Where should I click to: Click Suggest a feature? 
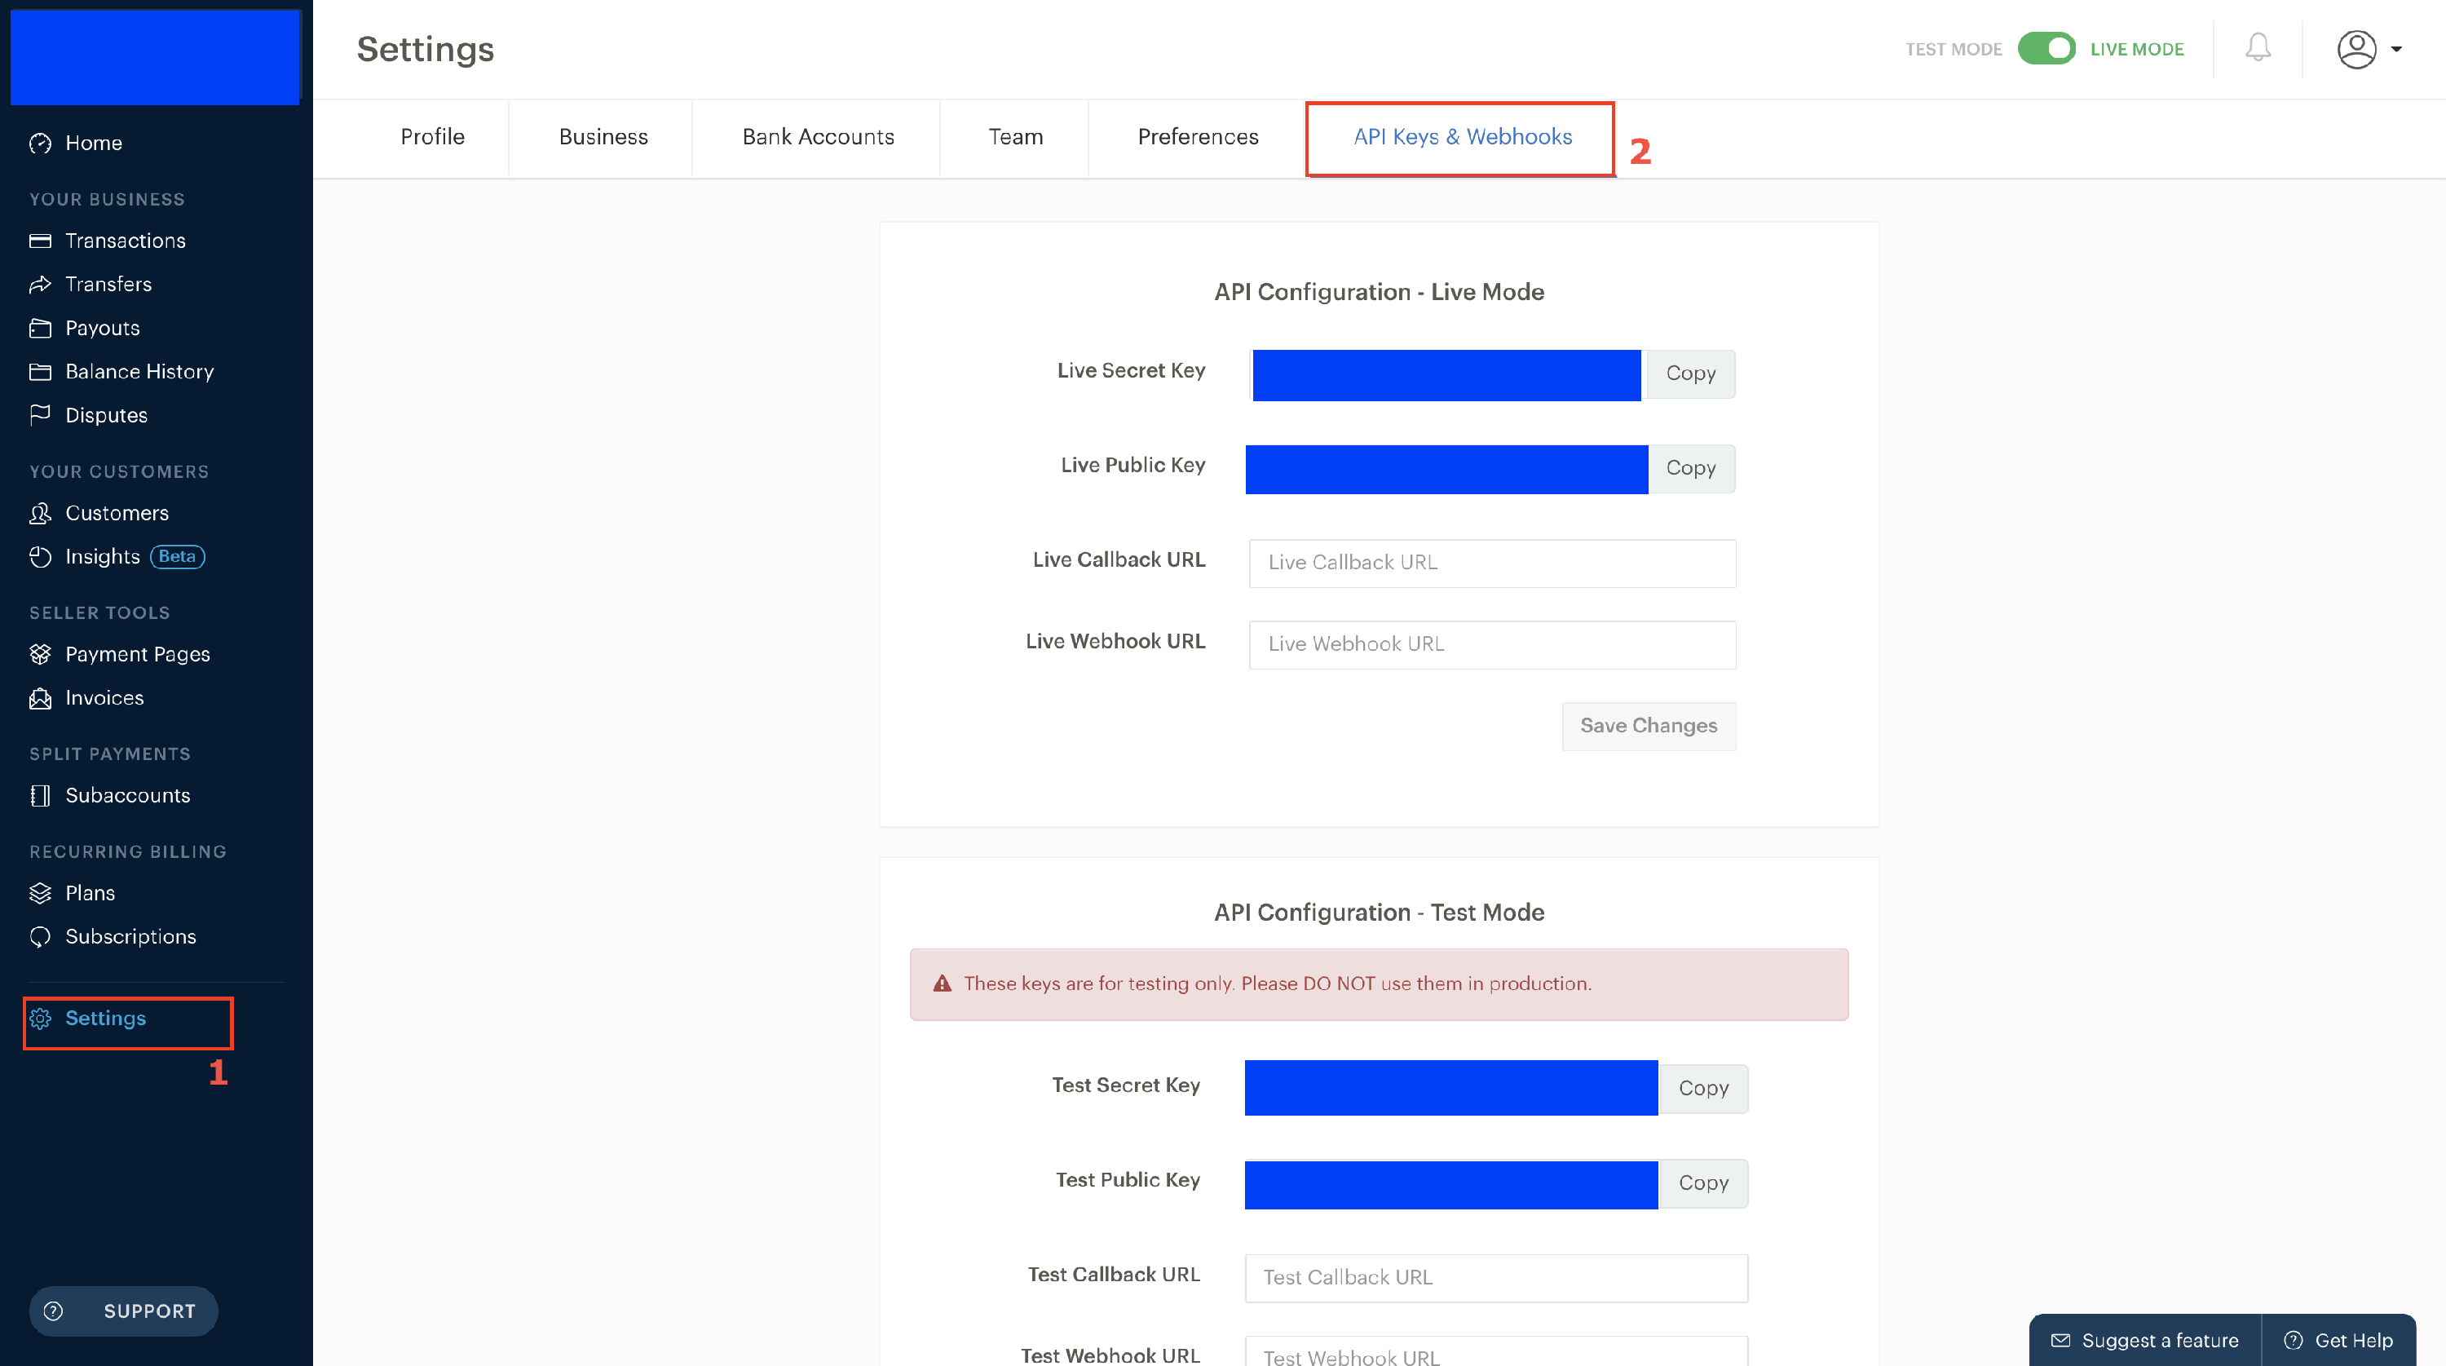click(x=2145, y=1342)
